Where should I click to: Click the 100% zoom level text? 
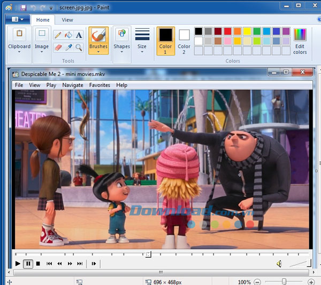[244, 282]
